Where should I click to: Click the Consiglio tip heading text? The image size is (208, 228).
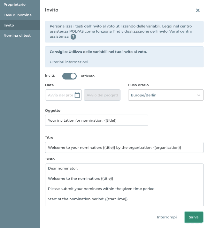(98, 52)
